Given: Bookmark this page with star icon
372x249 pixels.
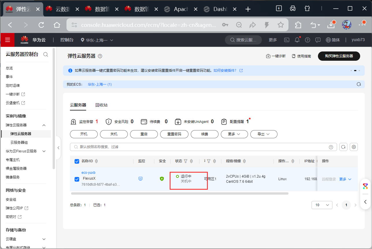Looking at the screenshot, I should pos(280,25).
